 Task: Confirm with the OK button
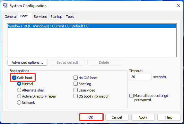tap(91, 117)
